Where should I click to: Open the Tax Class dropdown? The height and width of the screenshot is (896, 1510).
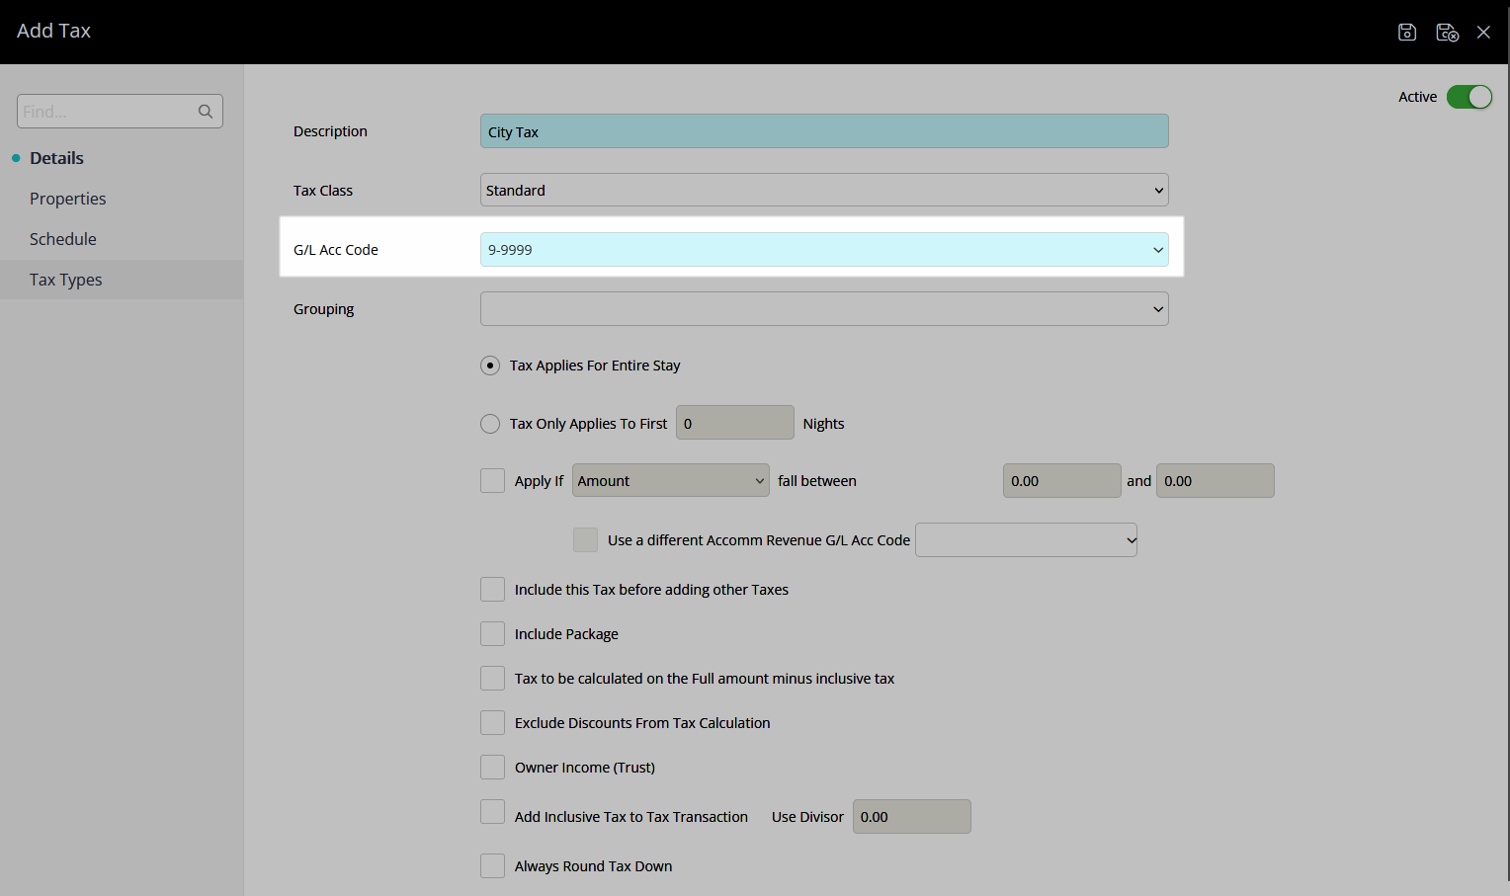point(824,190)
